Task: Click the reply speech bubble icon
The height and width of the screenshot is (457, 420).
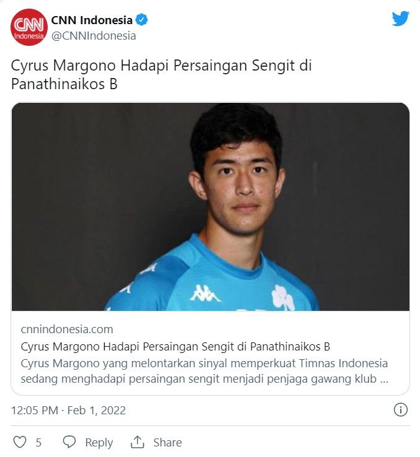Action: (69, 442)
